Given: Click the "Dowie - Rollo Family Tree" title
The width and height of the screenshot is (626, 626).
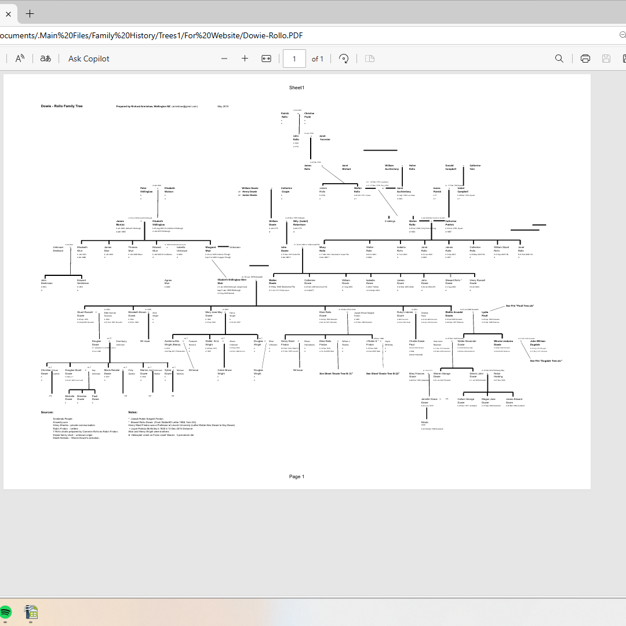Looking at the screenshot, I should pyautogui.click(x=61, y=107).
